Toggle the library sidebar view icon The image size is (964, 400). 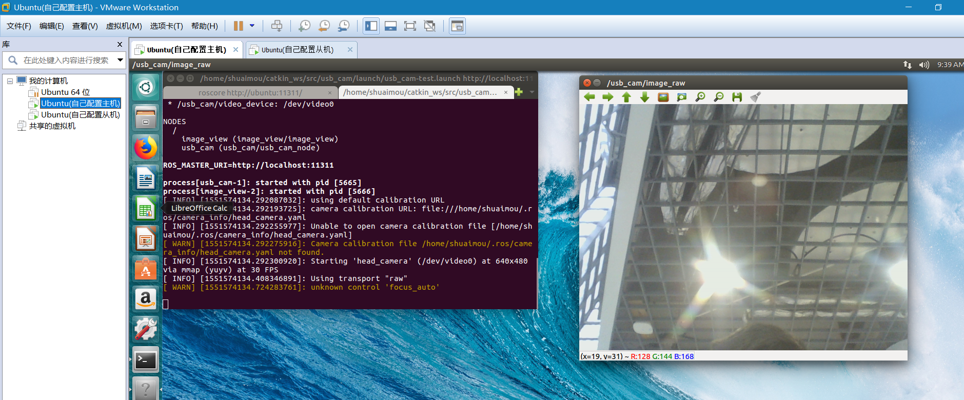coord(371,26)
